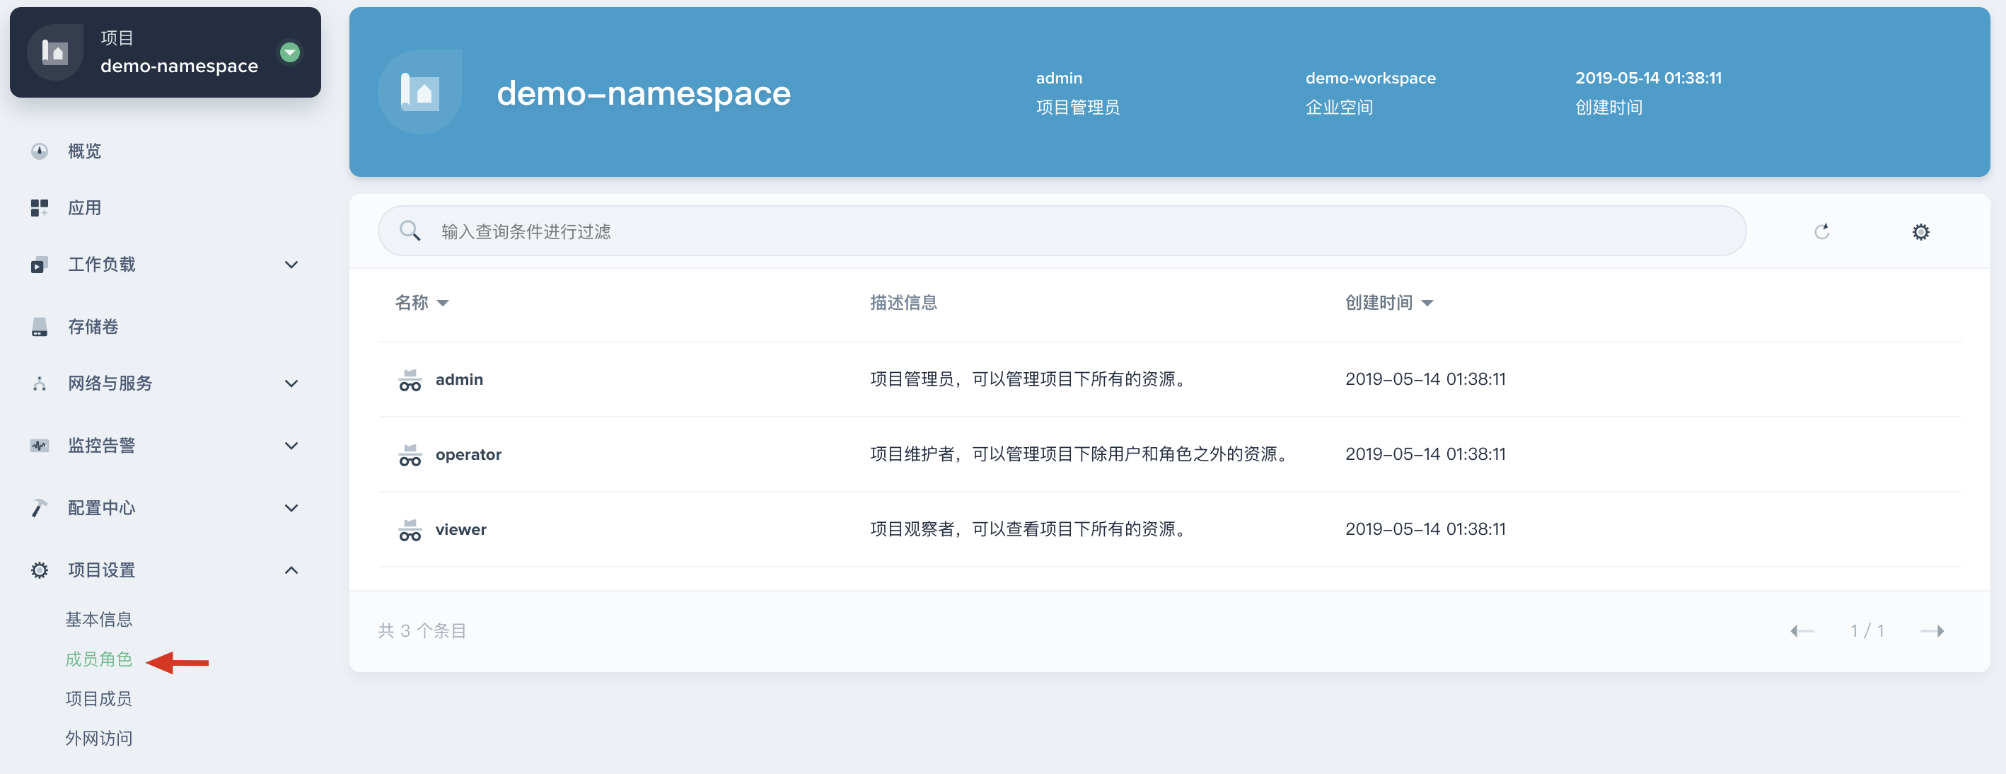The height and width of the screenshot is (774, 2006).
Task: Sort by 名称 column dropdown
Action: point(422,302)
